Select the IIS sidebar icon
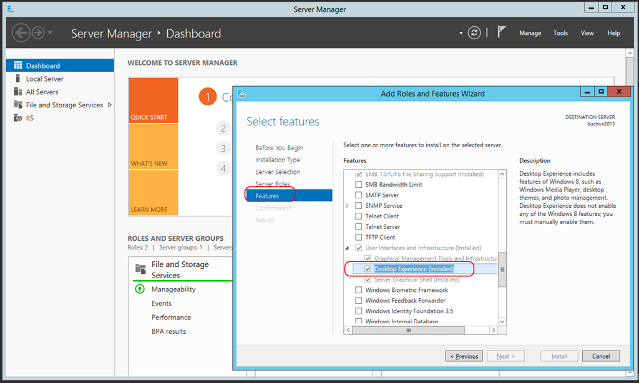Viewport: 639px width, 383px height. coord(18,118)
